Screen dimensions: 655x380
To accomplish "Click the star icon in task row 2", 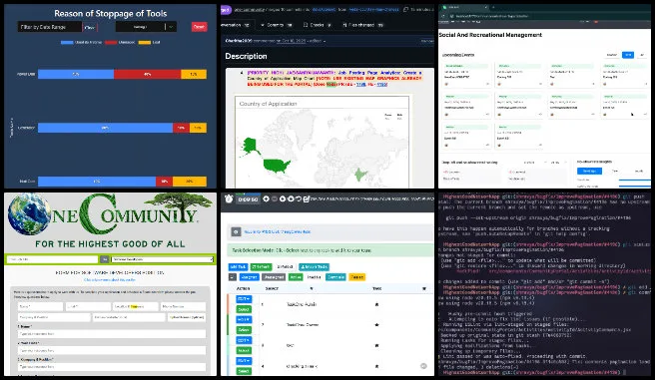I will coord(376,324).
